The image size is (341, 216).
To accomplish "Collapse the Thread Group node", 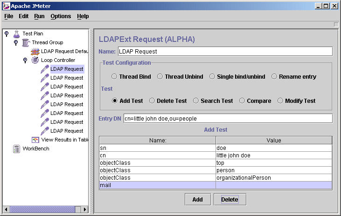I will coord(16,42).
